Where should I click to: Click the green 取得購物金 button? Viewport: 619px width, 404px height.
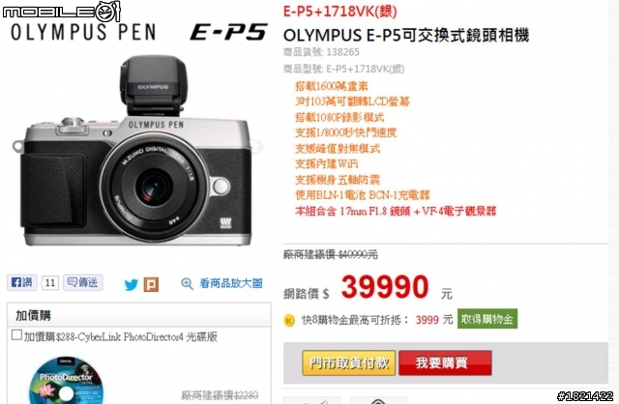click(487, 319)
